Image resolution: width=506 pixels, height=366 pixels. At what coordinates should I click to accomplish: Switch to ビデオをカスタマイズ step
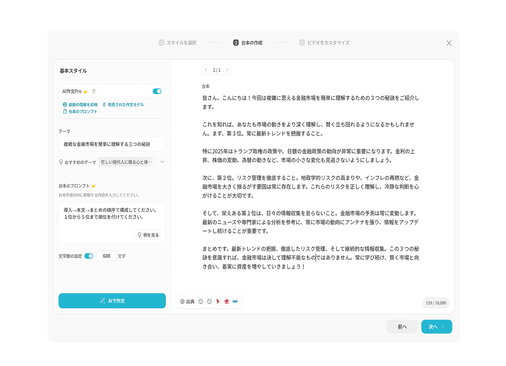click(324, 43)
